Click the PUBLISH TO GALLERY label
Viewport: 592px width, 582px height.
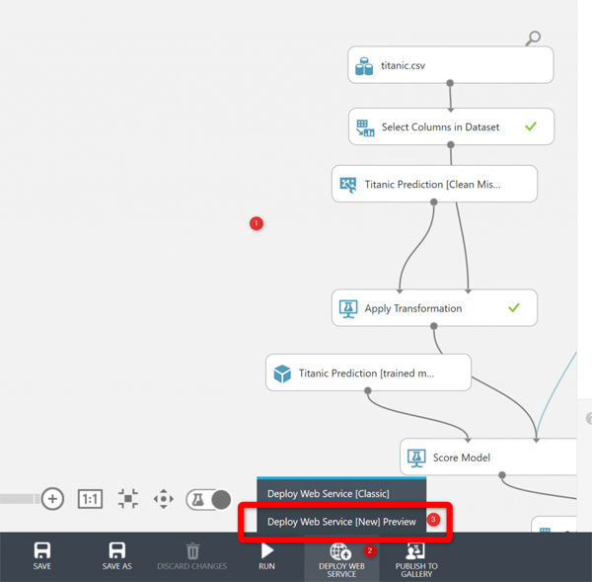[416, 570]
